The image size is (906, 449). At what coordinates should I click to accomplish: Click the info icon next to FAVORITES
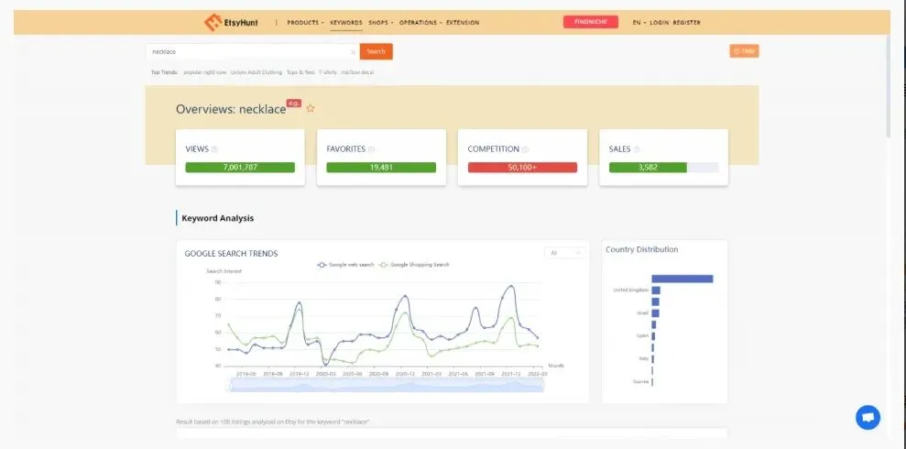tap(372, 149)
